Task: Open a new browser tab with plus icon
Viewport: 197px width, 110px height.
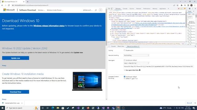Action: (28, 2)
